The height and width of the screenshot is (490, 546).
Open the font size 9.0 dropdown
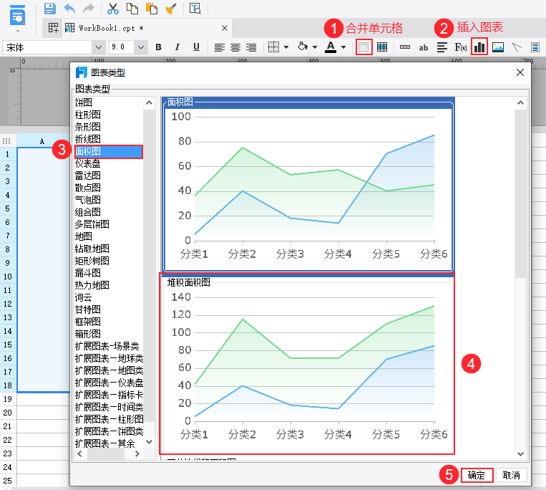[x=141, y=47]
